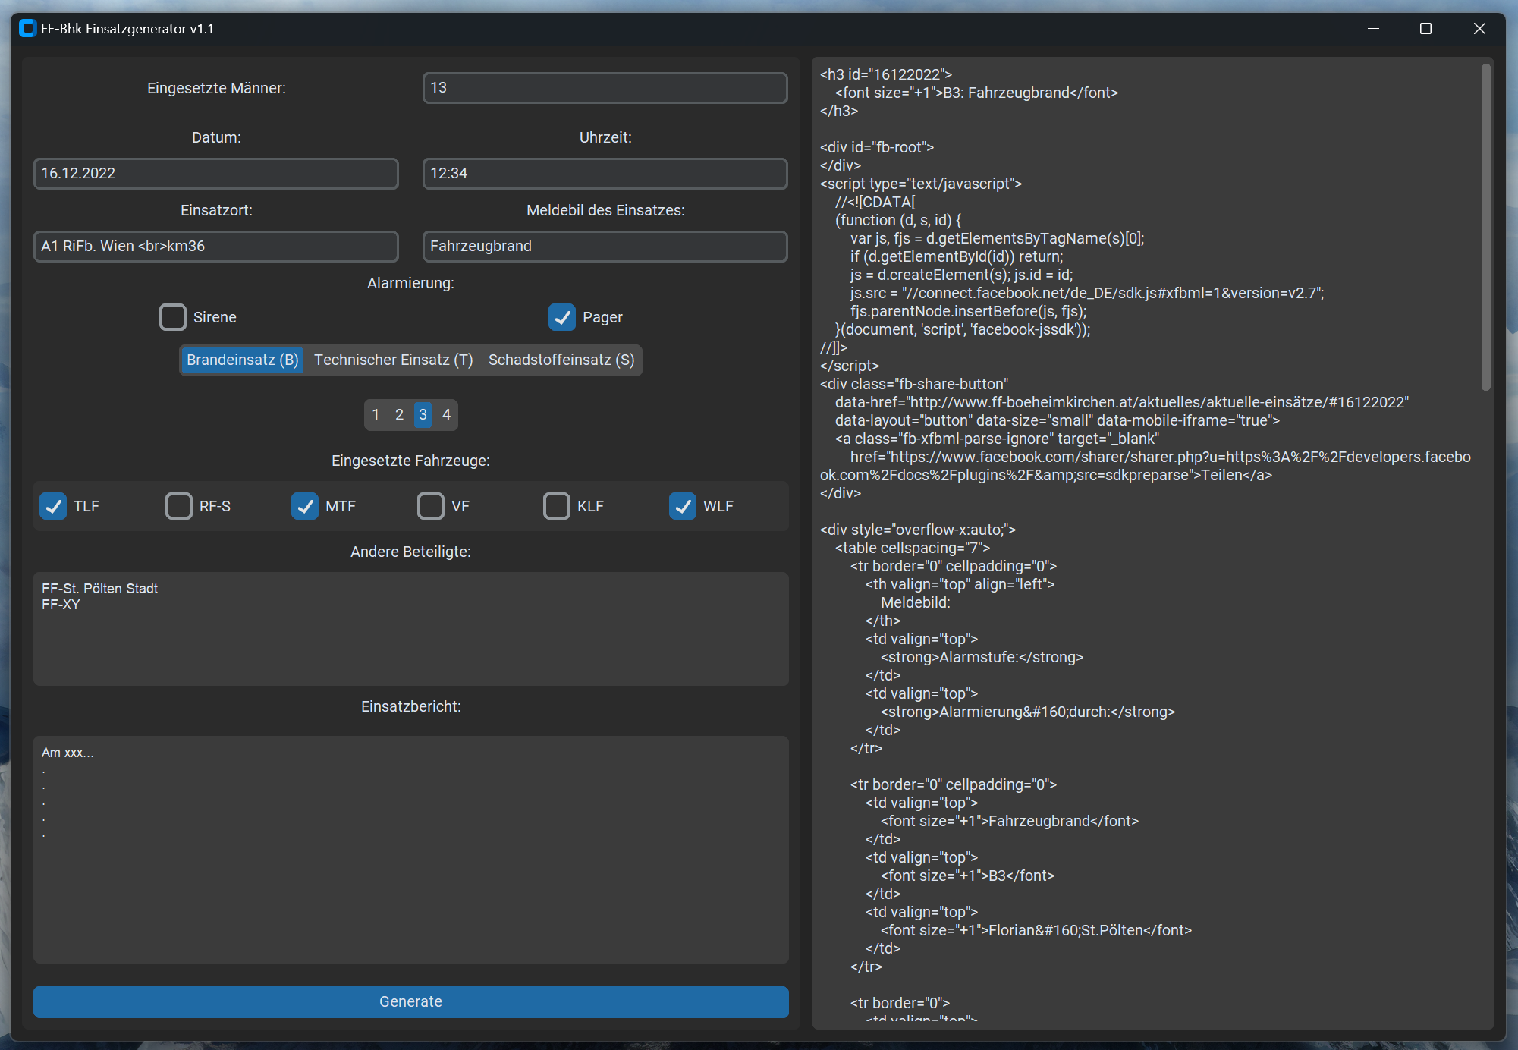
Task: Choose alarm level 2
Action: point(400,414)
